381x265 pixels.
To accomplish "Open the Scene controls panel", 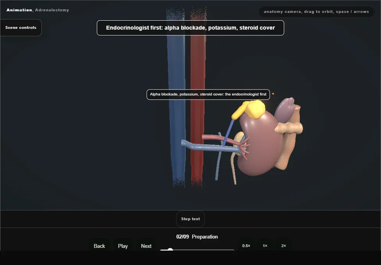I will pyautogui.click(x=21, y=28).
